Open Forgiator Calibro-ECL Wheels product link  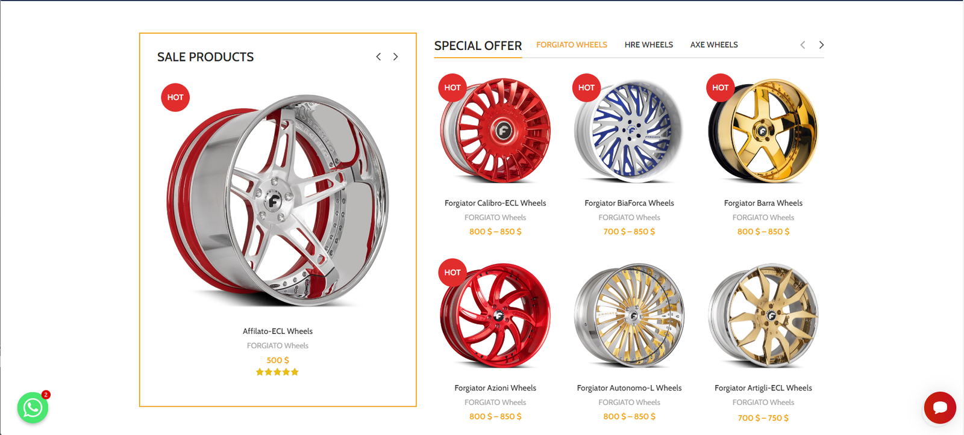point(495,203)
